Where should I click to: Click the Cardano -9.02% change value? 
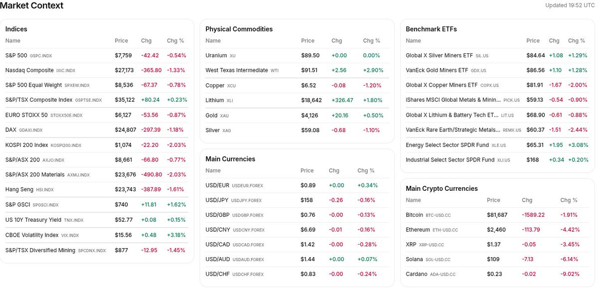[x=570, y=274]
